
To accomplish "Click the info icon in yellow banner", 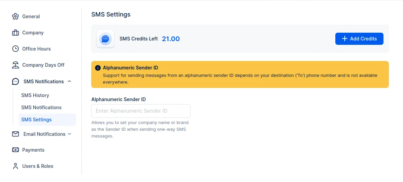I will tap(98, 68).
